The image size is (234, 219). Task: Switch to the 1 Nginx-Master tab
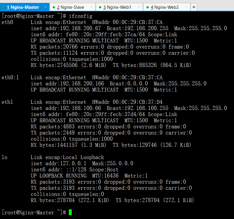(25, 7)
